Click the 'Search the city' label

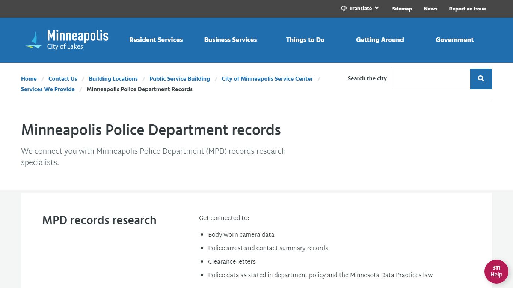tap(367, 78)
